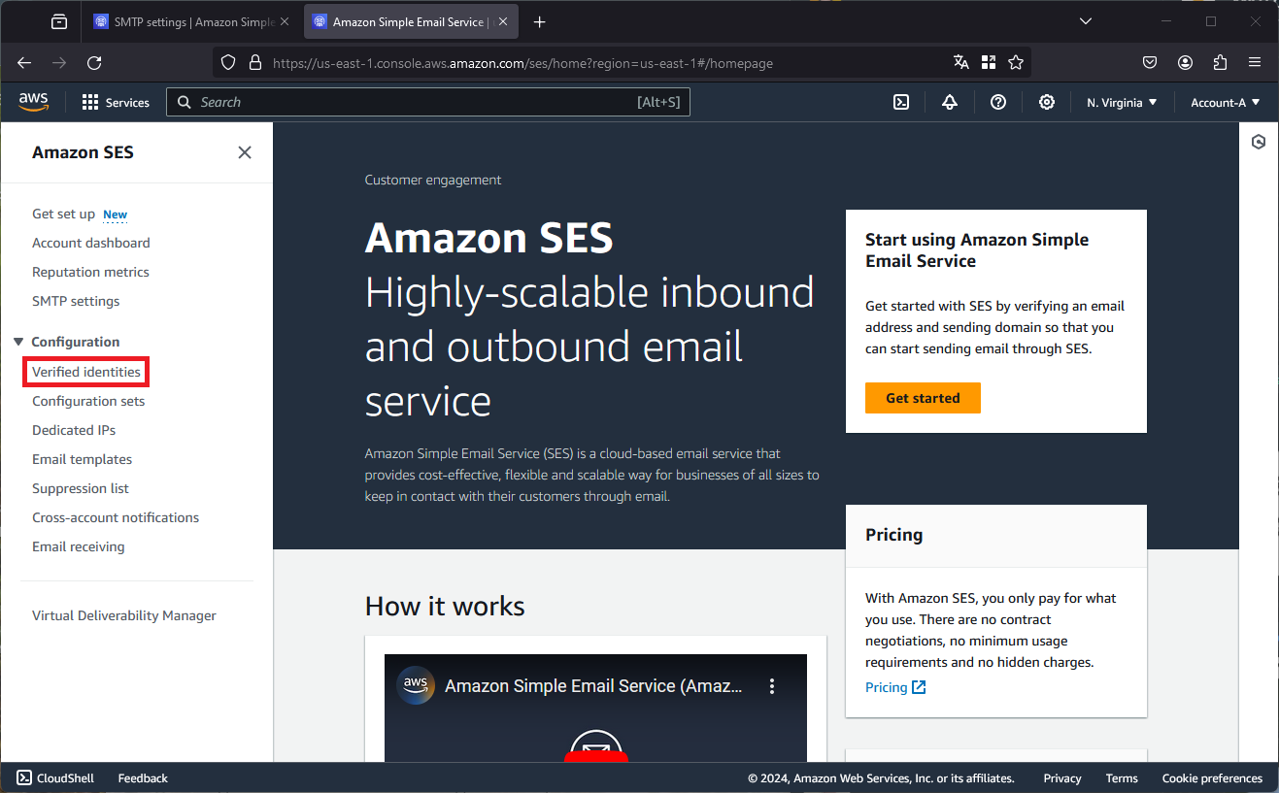Open the AWS help question mark icon
The height and width of the screenshot is (793, 1279).
point(998,102)
